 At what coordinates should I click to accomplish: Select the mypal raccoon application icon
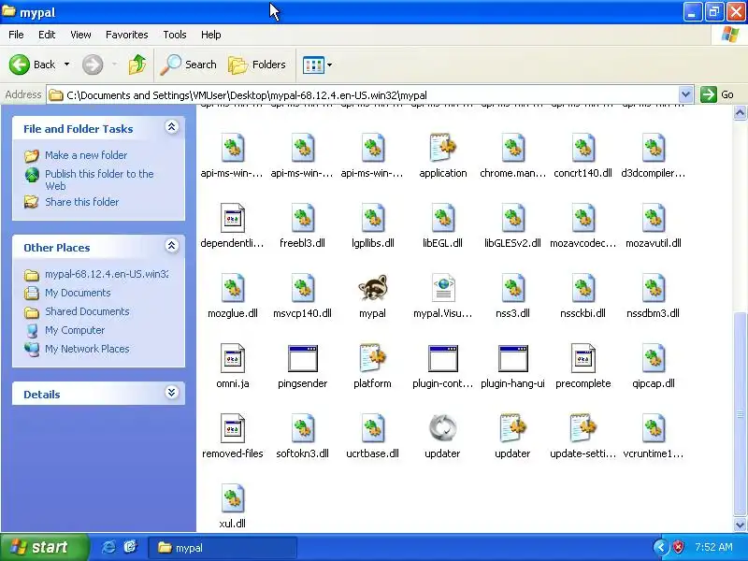372,288
